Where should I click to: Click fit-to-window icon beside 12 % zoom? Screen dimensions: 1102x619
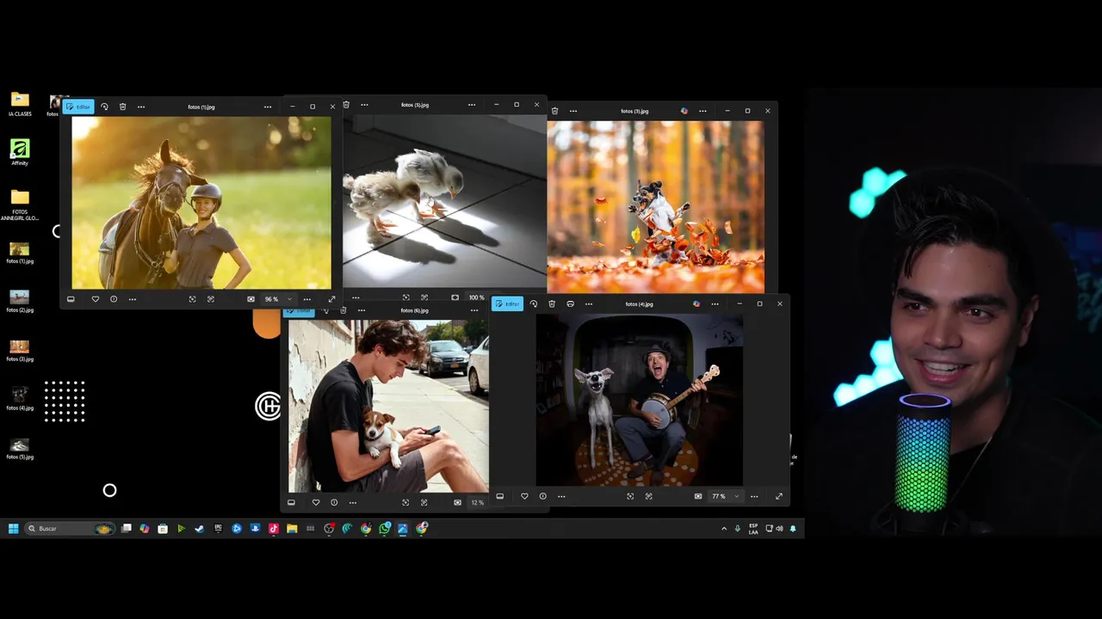tap(457, 502)
